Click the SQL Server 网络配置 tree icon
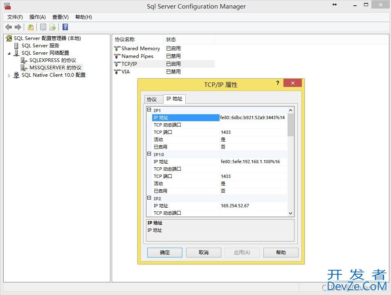The height and width of the screenshot is (295, 391). click(16, 53)
